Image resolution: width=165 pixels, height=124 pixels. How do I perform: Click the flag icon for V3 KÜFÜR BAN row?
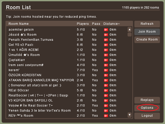coord(106,100)
